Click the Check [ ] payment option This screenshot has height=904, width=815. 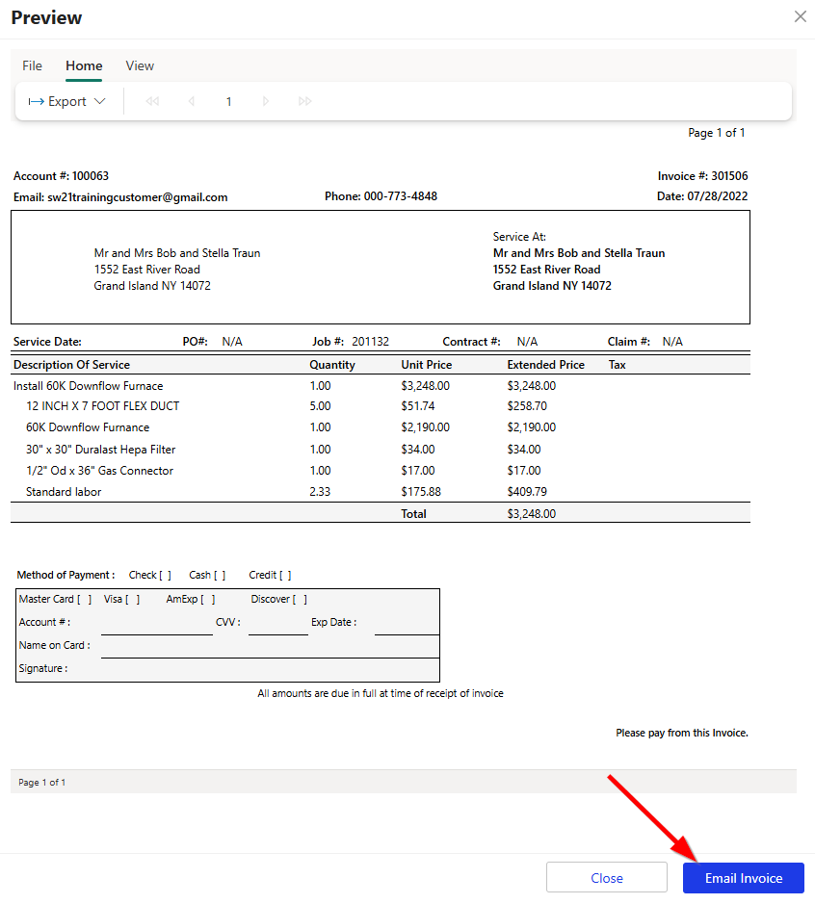[x=150, y=575]
